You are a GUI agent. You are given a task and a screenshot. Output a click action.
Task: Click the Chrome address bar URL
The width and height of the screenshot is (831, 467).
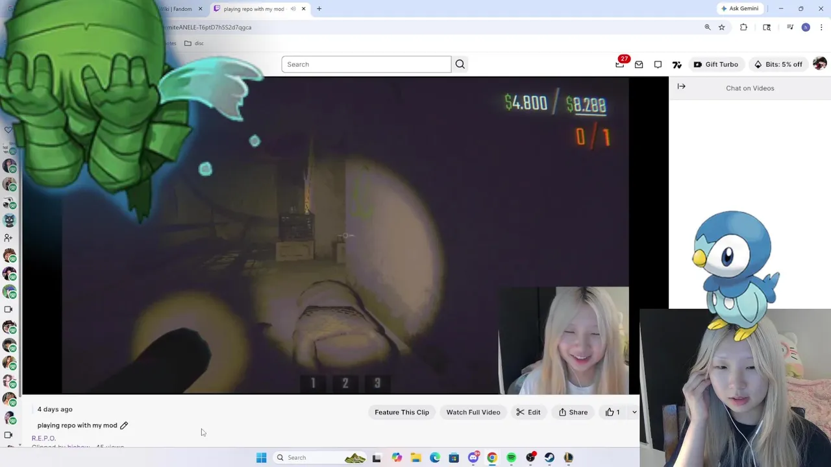click(x=208, y=27)
